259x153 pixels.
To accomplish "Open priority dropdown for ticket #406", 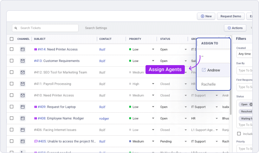I will click(x=153, y=130).
